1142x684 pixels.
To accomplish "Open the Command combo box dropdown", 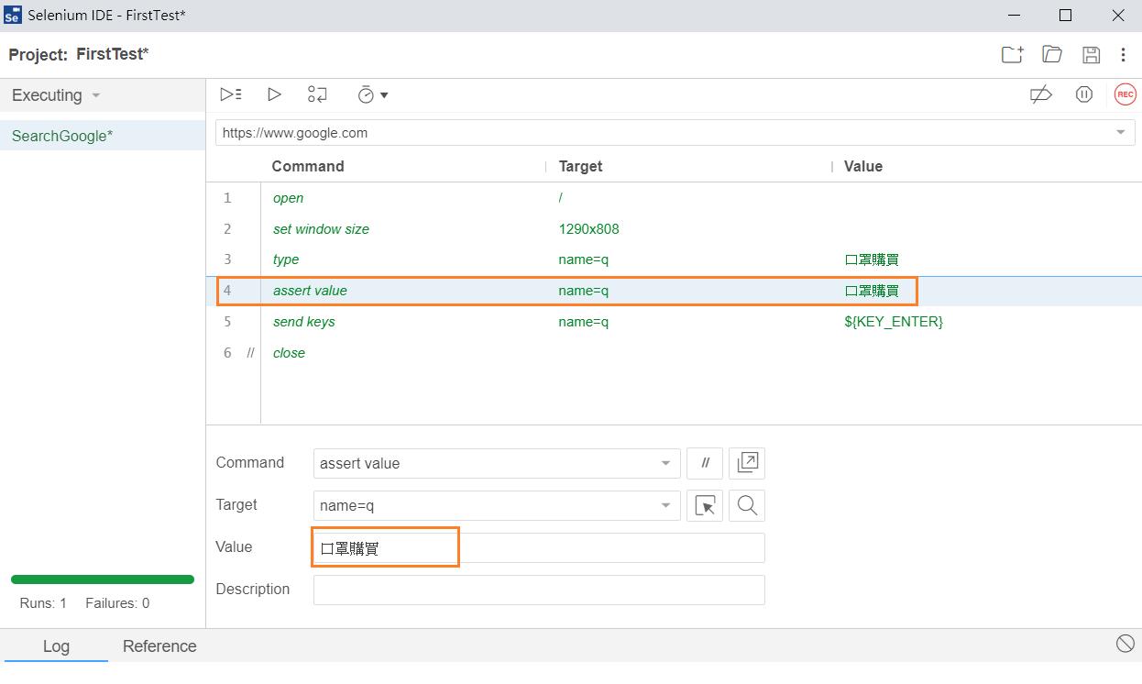I will point(665,464).
